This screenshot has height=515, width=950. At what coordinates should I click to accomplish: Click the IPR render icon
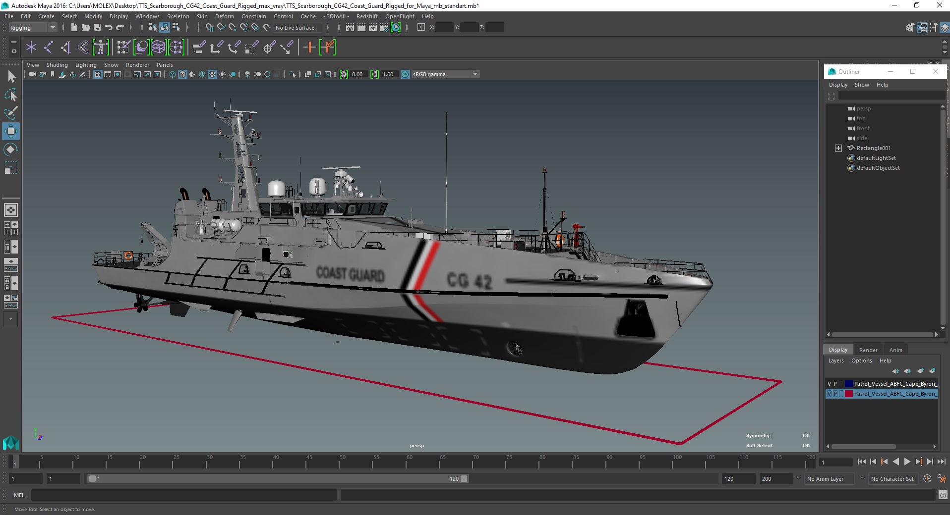click(x=373, y=28)
